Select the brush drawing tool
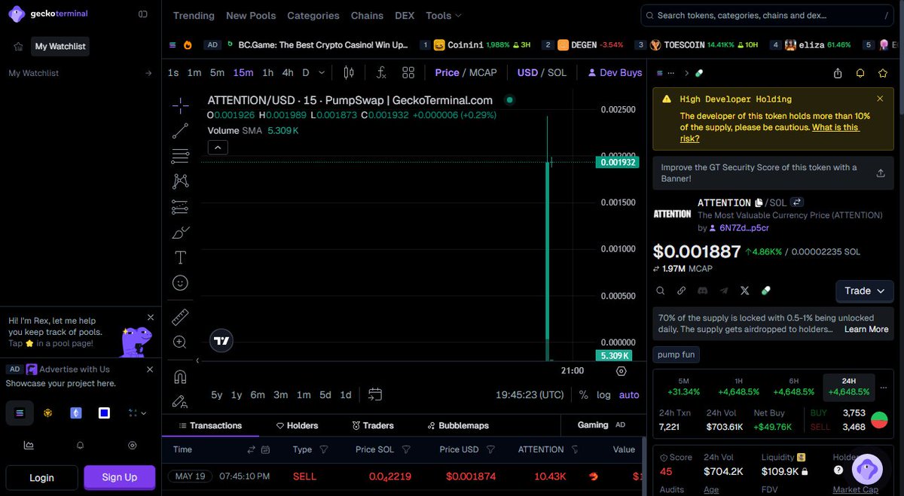 [x=180, y=233]
